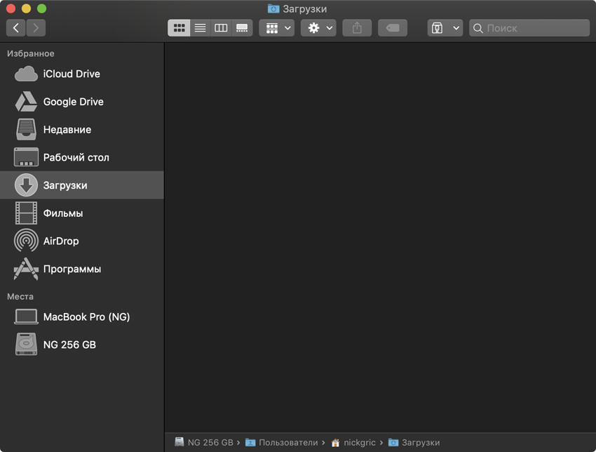Click the AirDrop radar icon
596x452 pixels.
[x=26, y=241]
